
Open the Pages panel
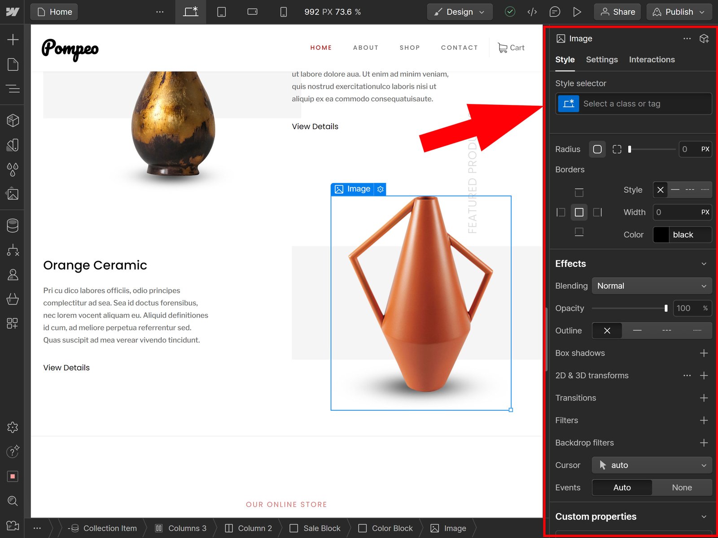tap(12, 64)
